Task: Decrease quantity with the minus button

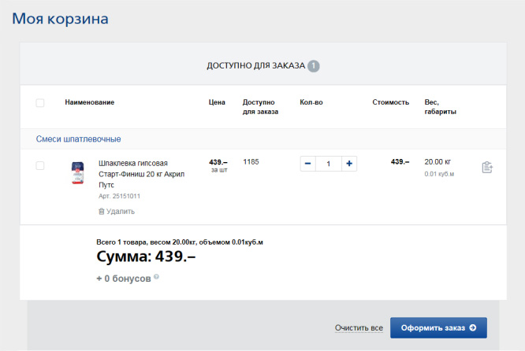Action: click(307, 164)
